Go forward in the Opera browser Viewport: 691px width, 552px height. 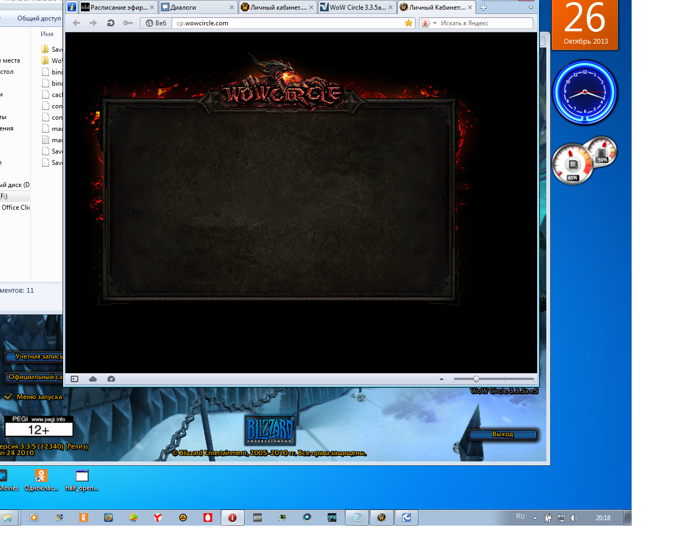tap(93, 23)
